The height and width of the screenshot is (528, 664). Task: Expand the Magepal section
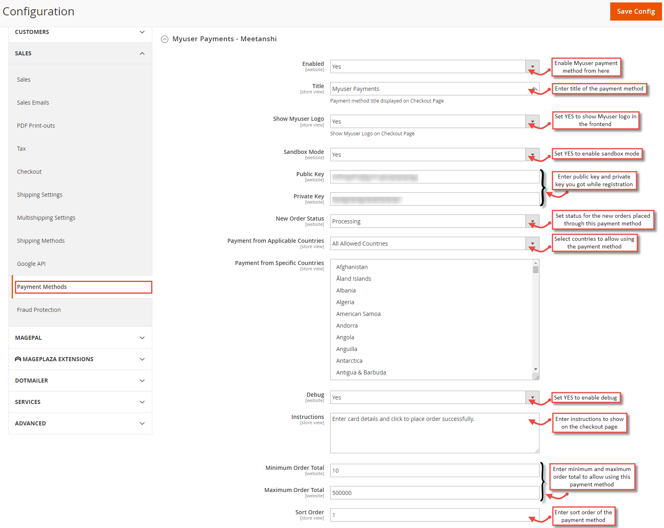click(80, 338)
